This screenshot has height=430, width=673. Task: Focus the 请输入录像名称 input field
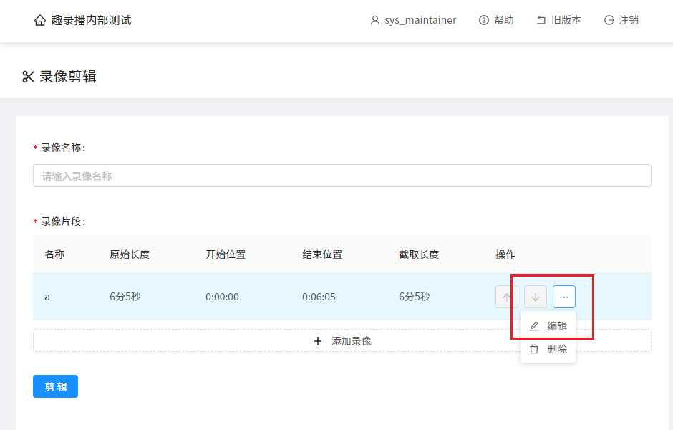tap(342, 176)
